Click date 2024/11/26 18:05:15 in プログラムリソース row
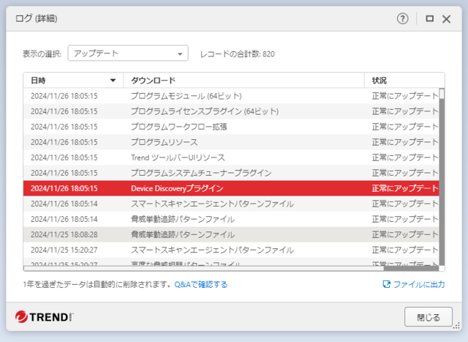The width and height of the screenshot is (468, 342). 64,142
